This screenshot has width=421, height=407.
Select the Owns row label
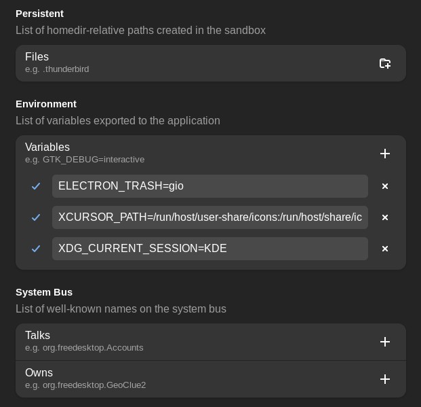[39, 373]
